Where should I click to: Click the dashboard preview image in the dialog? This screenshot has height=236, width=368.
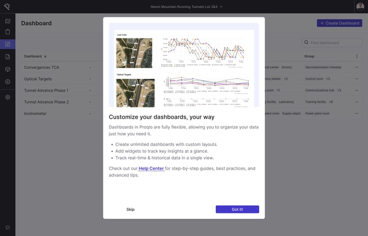click(x=184, y=65)
